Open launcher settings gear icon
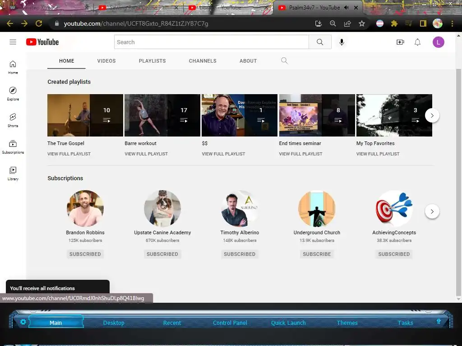The height and width of the screenshot is (346, 462). tap(23, 322)
